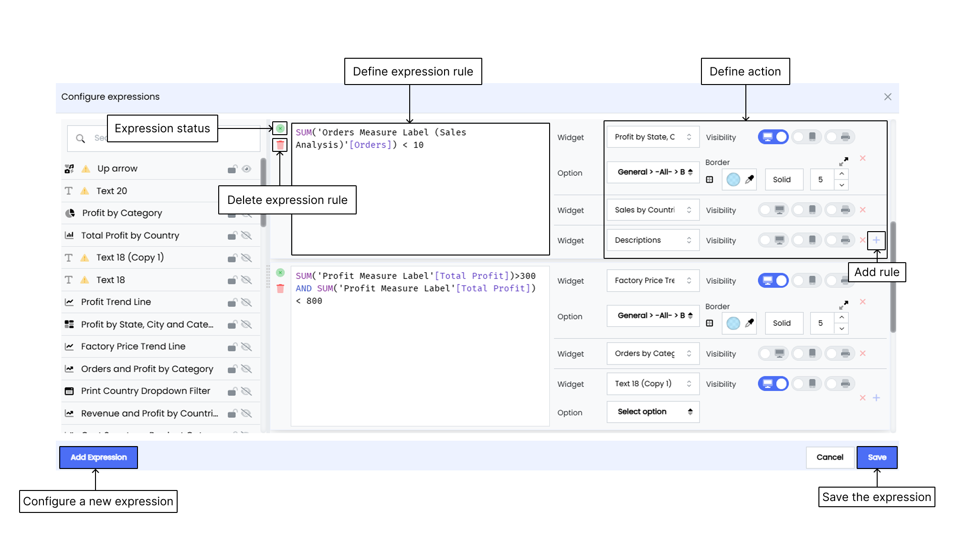This screenshot has height=554, width=955.
Task: Click the lock icon on Up arrow row
Action: click(232, 169)
